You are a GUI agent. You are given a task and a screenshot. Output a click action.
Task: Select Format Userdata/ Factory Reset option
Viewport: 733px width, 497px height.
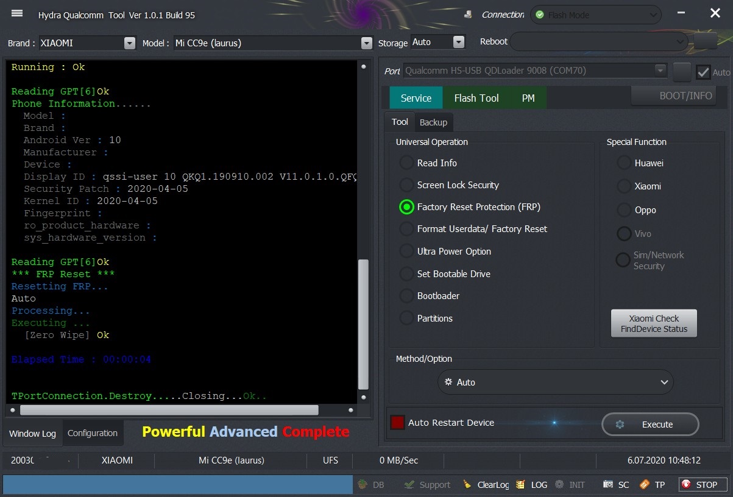click(406, 229)
